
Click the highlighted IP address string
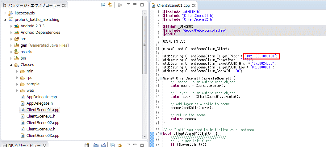pyautogui.click(x=261, y=56)
